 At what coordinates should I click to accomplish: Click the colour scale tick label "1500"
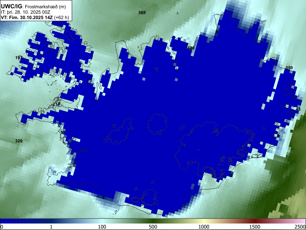(255, 227)
